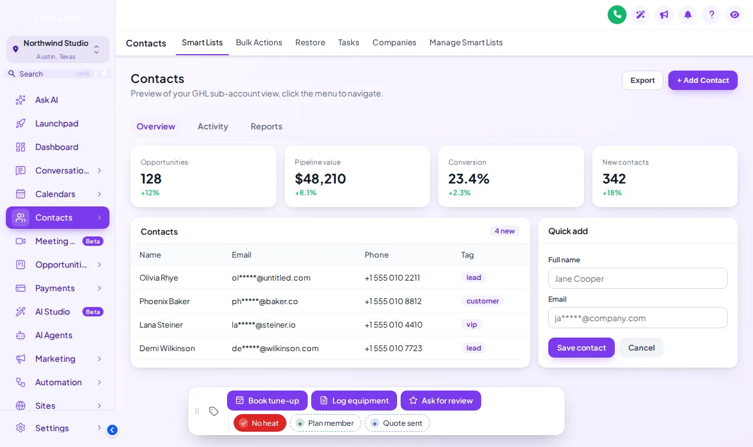
Task: Toggle the Quote sent tag chip
Action: coord(397,423)
